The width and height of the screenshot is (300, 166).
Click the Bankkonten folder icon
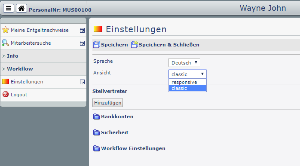coord(97,117)
